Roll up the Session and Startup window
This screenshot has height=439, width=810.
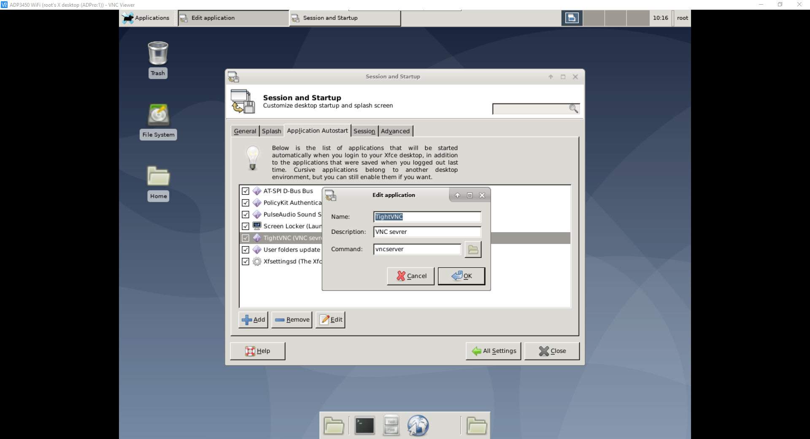[551, 77]
